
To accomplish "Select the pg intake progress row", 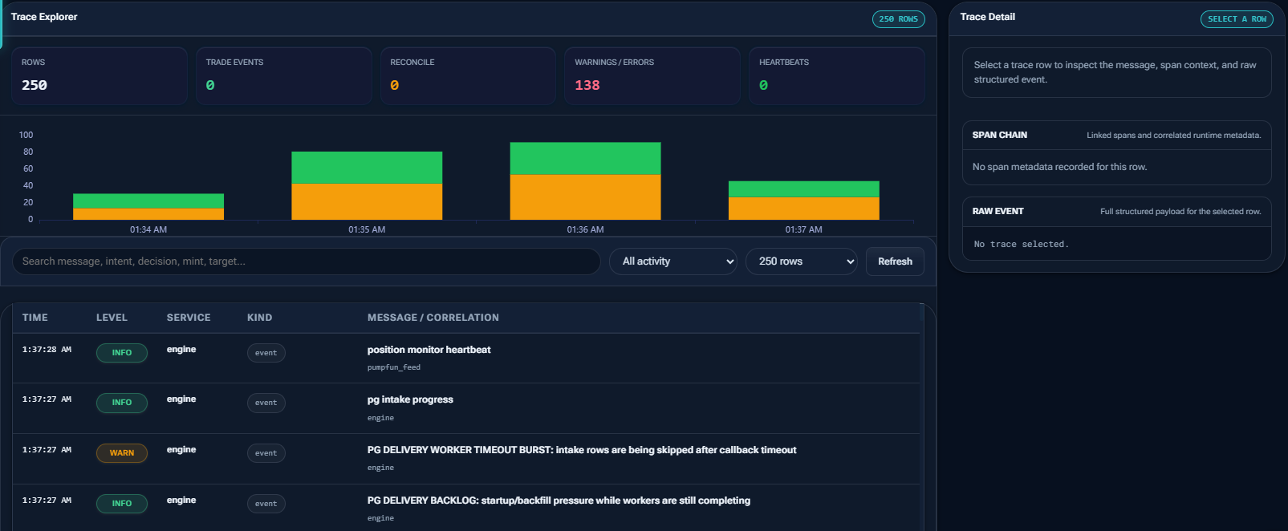I will [465, 408].
